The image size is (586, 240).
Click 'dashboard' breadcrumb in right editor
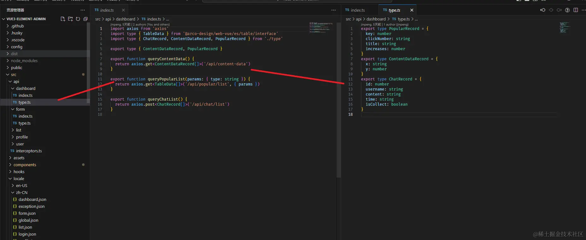(376, 19)
